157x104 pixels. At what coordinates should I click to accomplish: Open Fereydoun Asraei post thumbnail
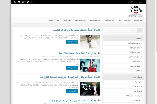click(x=90, y=89)
